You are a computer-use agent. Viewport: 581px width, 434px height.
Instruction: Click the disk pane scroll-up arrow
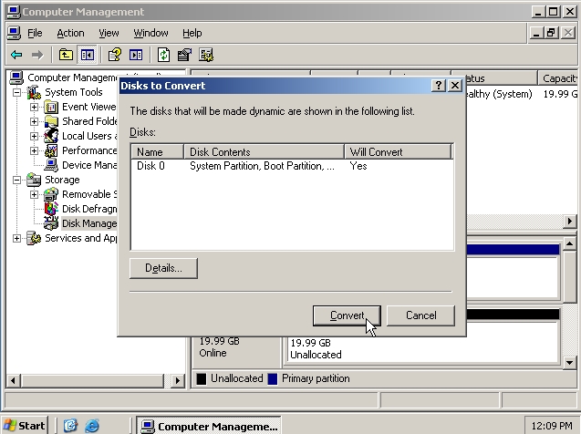[x=569, y=243]
